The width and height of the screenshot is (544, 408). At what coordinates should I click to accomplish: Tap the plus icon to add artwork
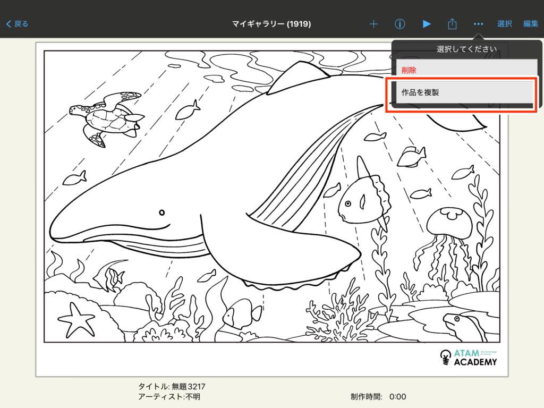click(373, 24)
